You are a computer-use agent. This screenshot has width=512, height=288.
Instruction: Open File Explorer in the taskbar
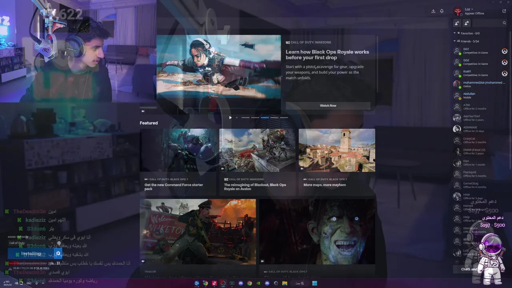(284, 283)
